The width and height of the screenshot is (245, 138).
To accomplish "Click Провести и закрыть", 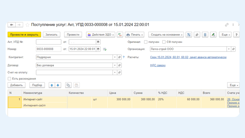I will (24, 35).
